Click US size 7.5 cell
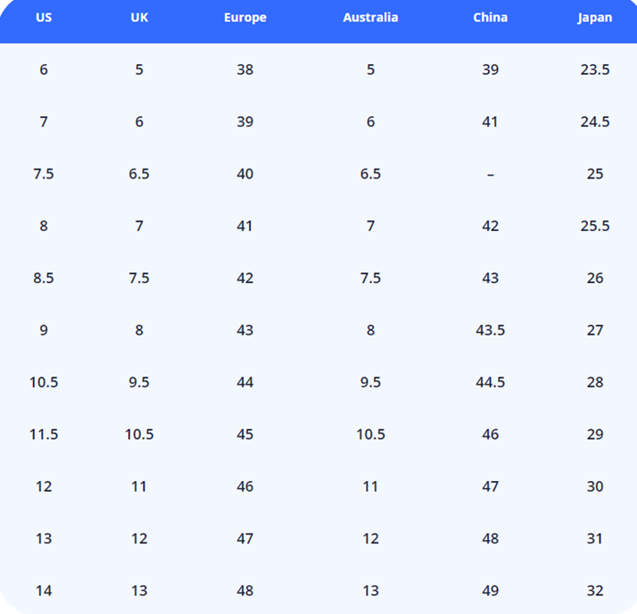Viewport: 637px width, 614px height. [x=44, y=174]
